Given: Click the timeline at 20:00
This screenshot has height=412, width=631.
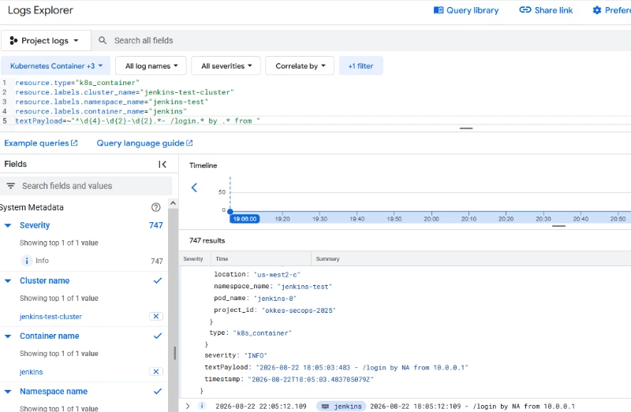Looking at the screenshot, I should [431, 219].
